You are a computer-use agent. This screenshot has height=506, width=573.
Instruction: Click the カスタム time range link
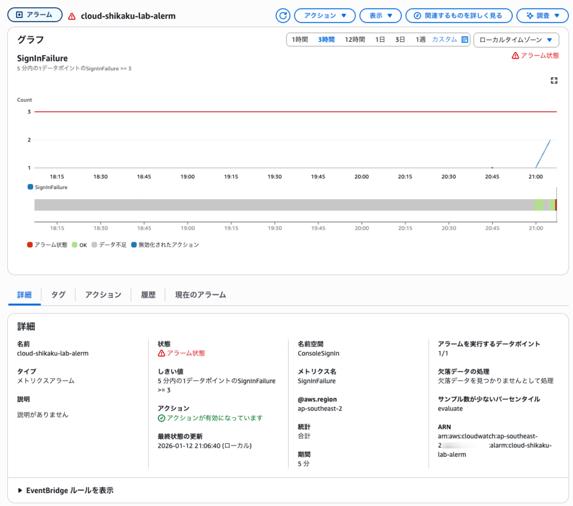(x=444, y=40)
